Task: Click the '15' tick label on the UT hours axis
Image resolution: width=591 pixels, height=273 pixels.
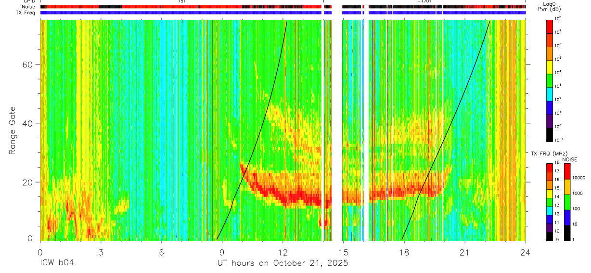Action: coord(343,251)
